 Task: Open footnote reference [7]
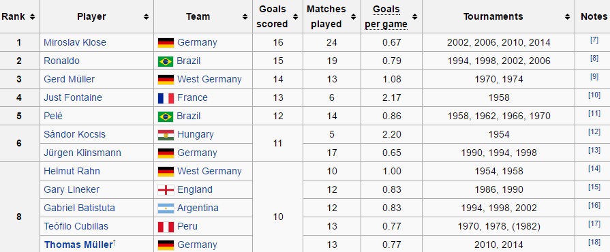point(594,40)
